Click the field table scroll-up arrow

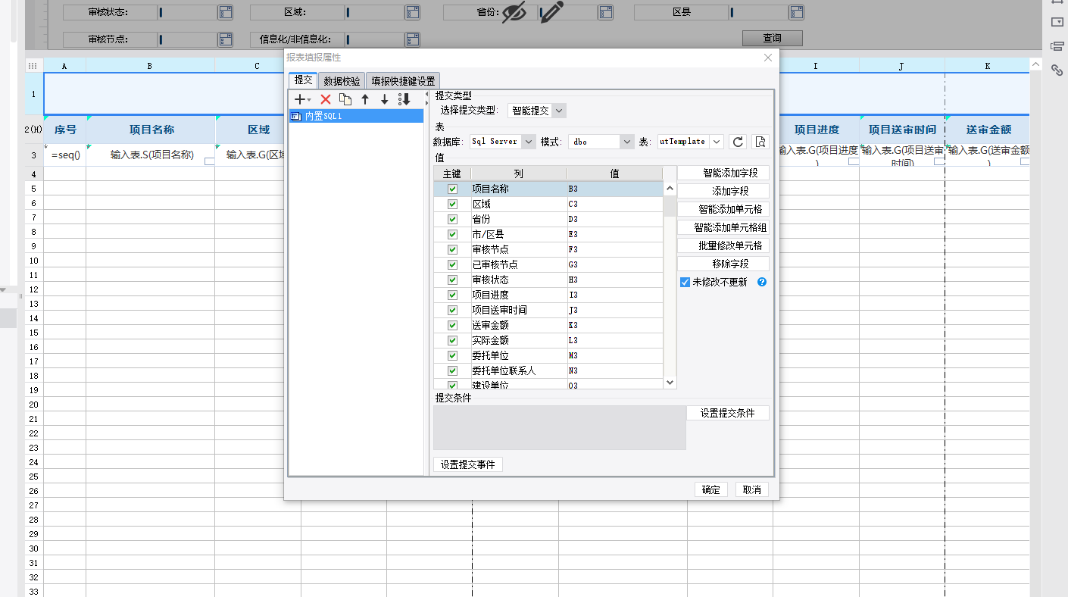[x=670, y=189]
